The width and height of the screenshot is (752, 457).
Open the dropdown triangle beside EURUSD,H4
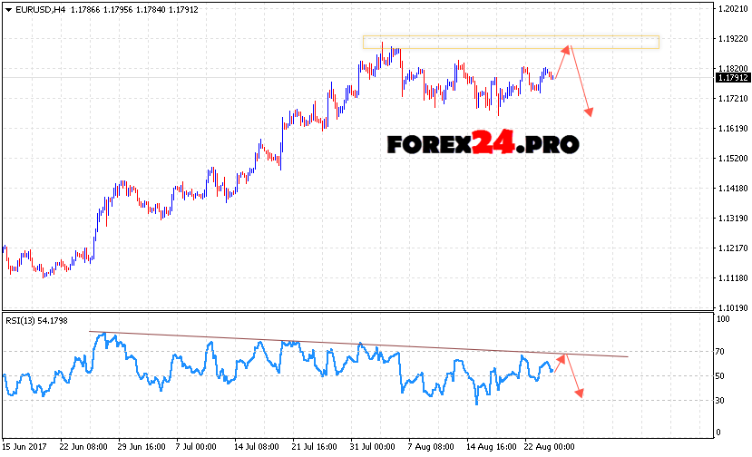(8, 9)
